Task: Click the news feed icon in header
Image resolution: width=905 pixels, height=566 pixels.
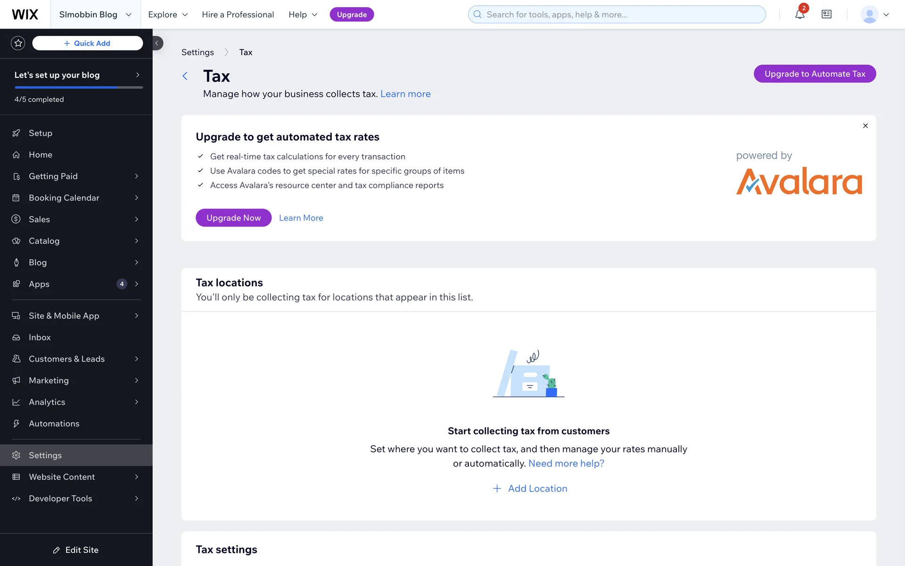Action: (826, 15)
